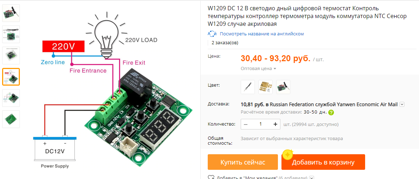Select the last thumbnail showing board back
The width and height of the screenshot is (419, 179).
point(11,119)
